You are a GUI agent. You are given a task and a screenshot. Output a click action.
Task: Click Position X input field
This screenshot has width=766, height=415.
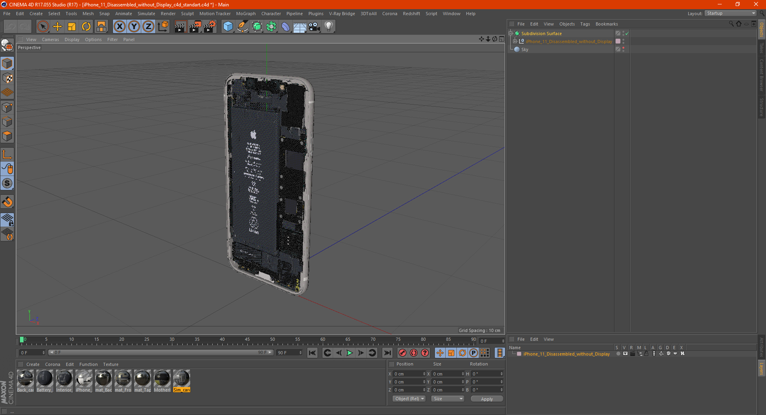pyautogui.click(x=409, y=374)
